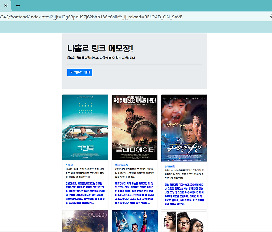Open a new browser tab
The width and height of the screenshot is (272, 232).
pos(18,5)
